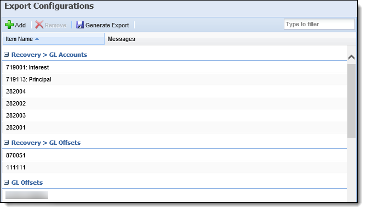Viewport: 366px width, 211px height.
Task: Click the floppy disk Generate Export icon
Action: [80, 25]
